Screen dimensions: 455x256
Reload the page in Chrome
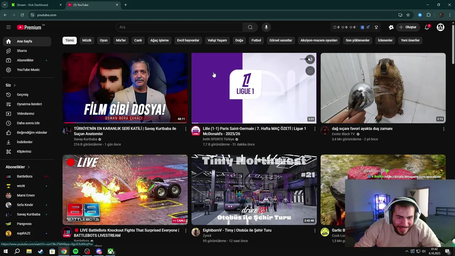(22, 15)
